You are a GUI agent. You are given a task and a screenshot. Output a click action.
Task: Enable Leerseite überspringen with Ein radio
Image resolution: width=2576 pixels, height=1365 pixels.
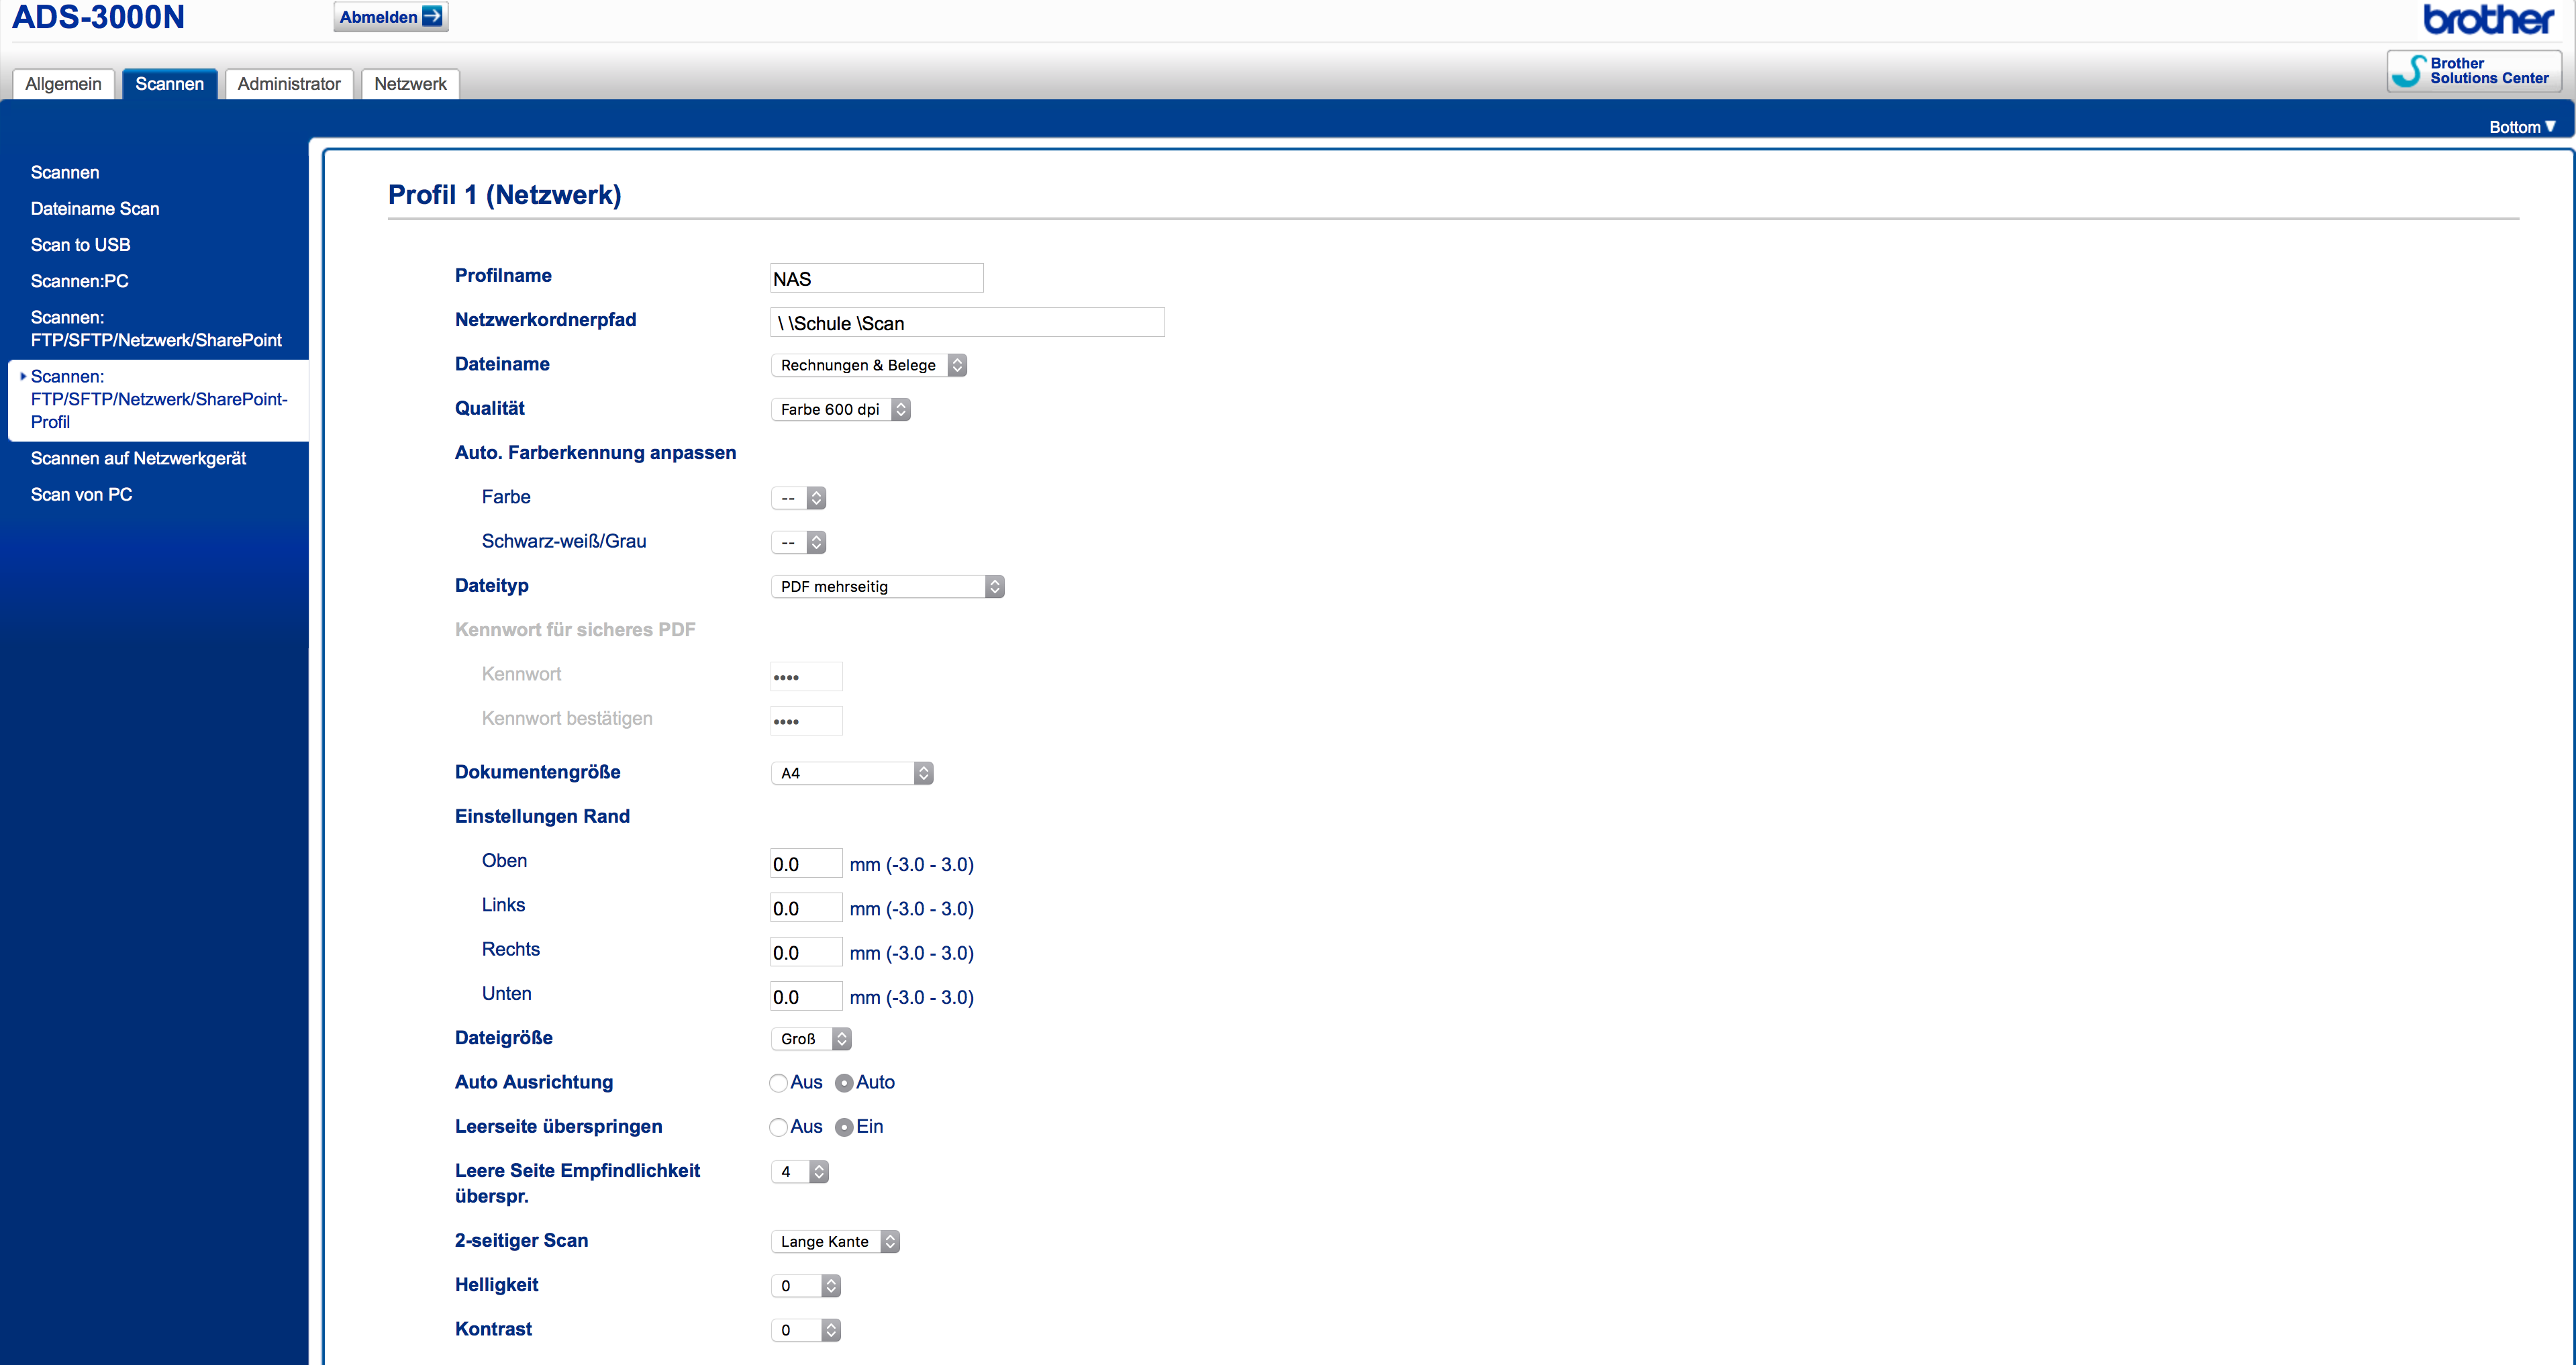coord(844,1127)
